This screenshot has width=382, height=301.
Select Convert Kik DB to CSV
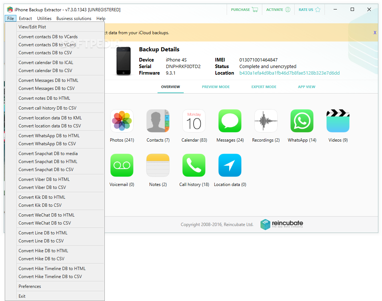(x=60, y=205)
